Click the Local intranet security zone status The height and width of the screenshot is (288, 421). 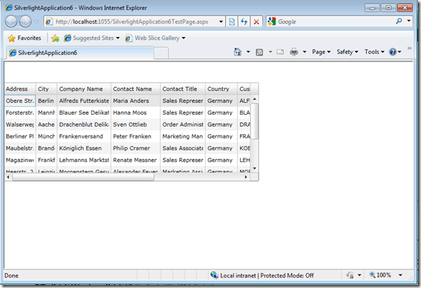click(x=262, y=275)
